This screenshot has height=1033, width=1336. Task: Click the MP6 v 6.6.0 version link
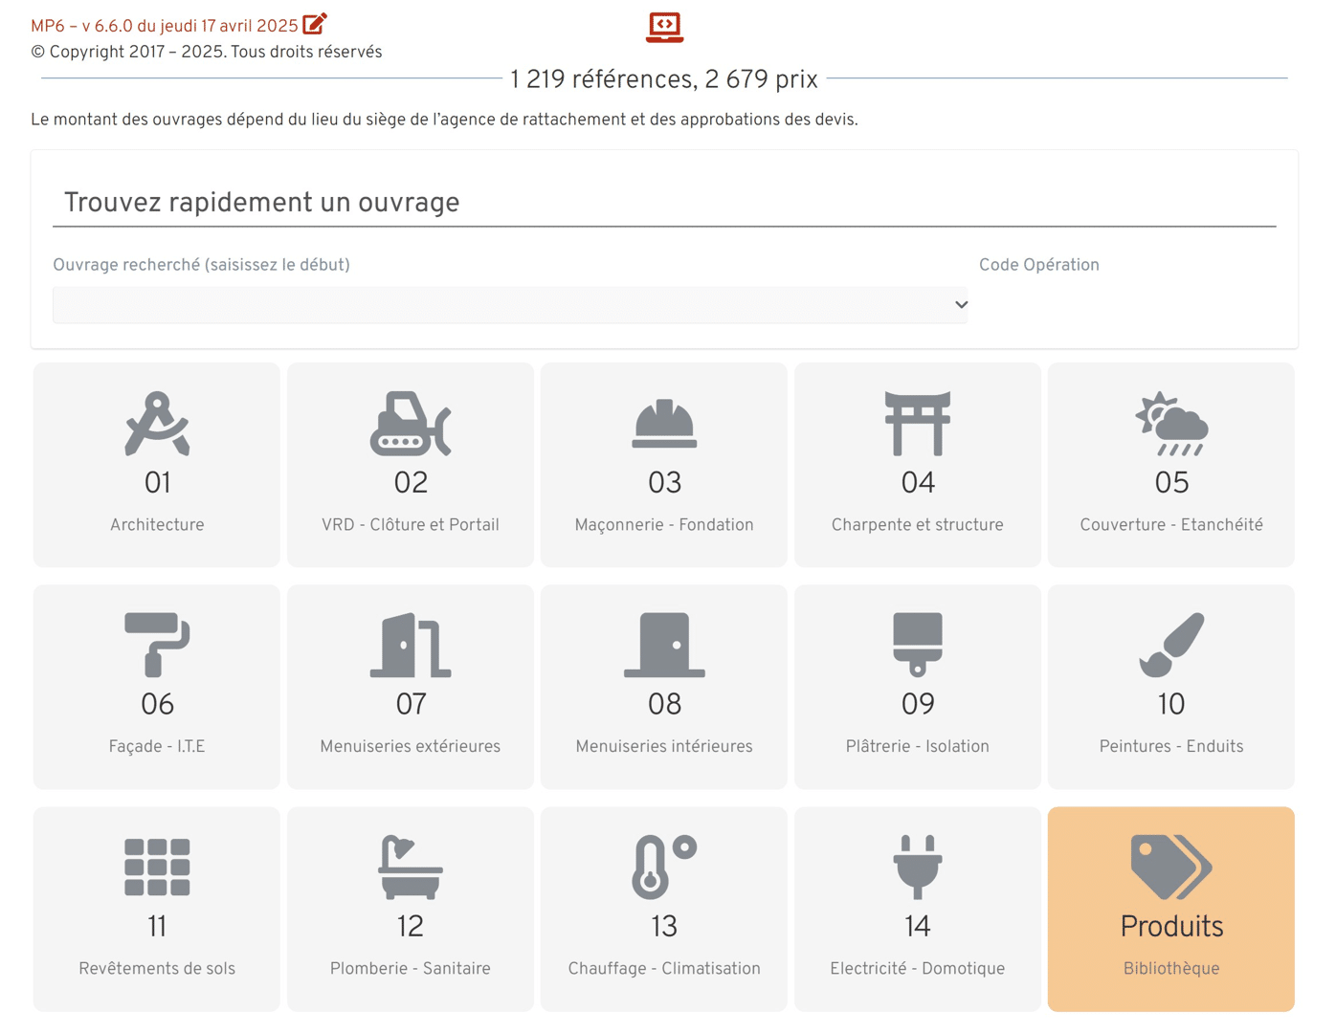click(164, 26)
